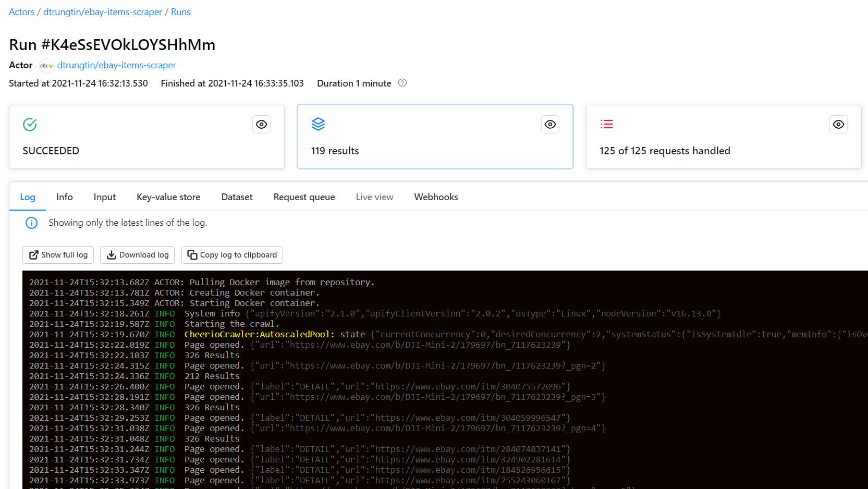The width and height of the screenshot is (868, 489).
Task: Switch to Key-value store tab
Action: (168, 197)
